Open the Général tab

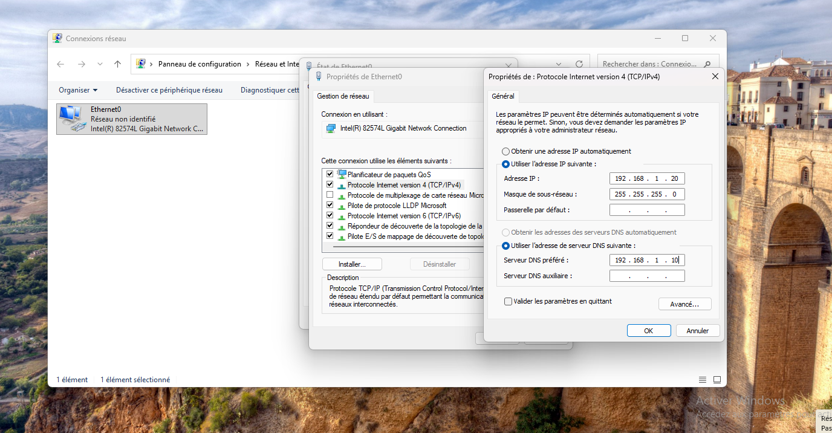point(503,96)
